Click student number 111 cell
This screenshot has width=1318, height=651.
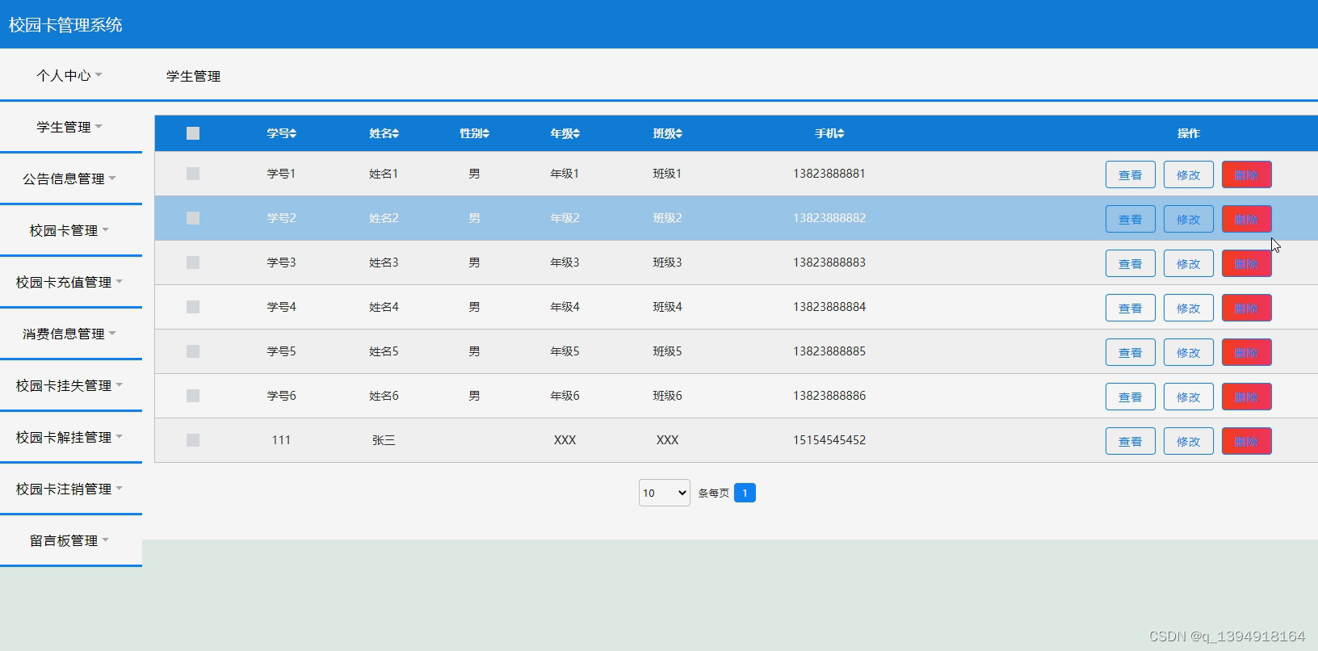tap(281, 440)
